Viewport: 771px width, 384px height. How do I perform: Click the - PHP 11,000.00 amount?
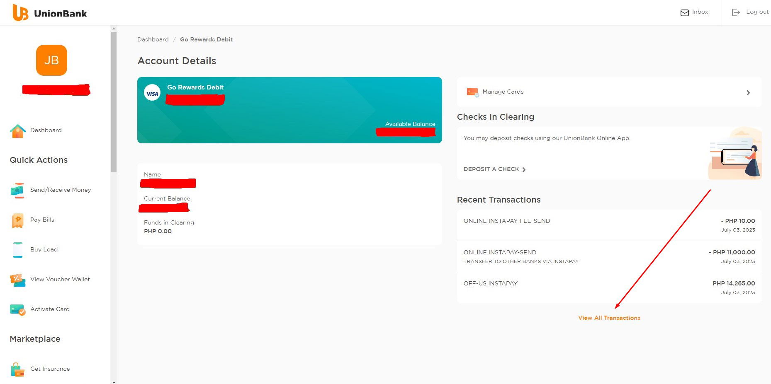pos(732,252)
